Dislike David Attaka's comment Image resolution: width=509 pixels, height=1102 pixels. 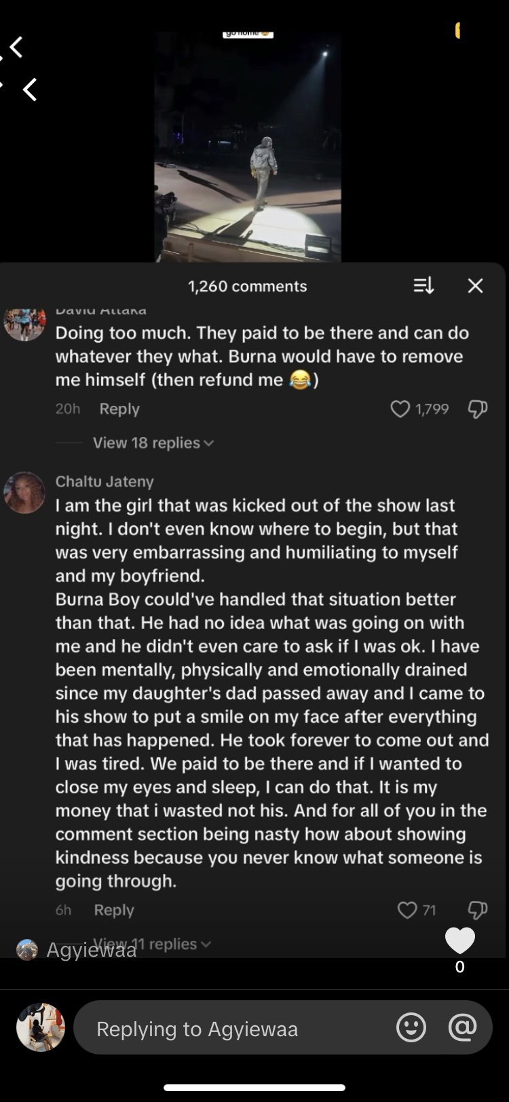478,408
